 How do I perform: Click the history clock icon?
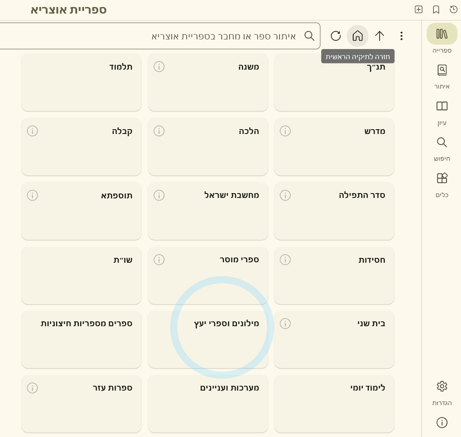click(454, 10)
